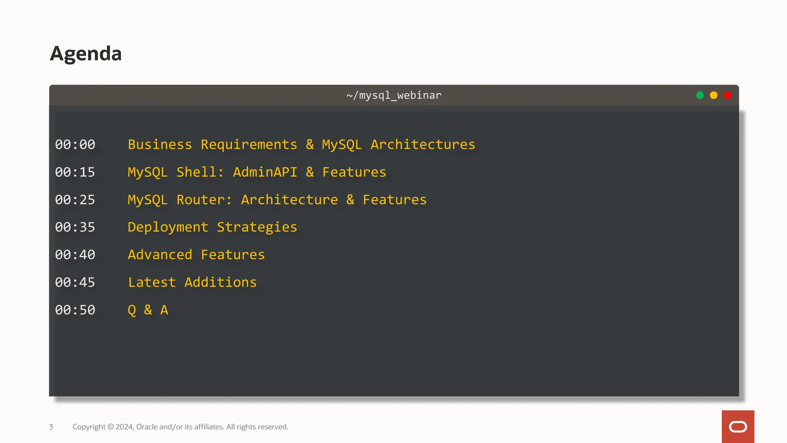Select the 00:25 timestamp

pos(75,200)
